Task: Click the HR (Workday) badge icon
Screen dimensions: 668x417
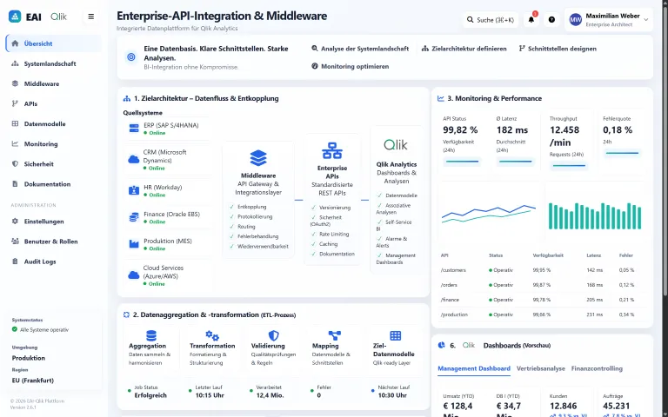Action: pyautogui.click(x=134, y=190)
